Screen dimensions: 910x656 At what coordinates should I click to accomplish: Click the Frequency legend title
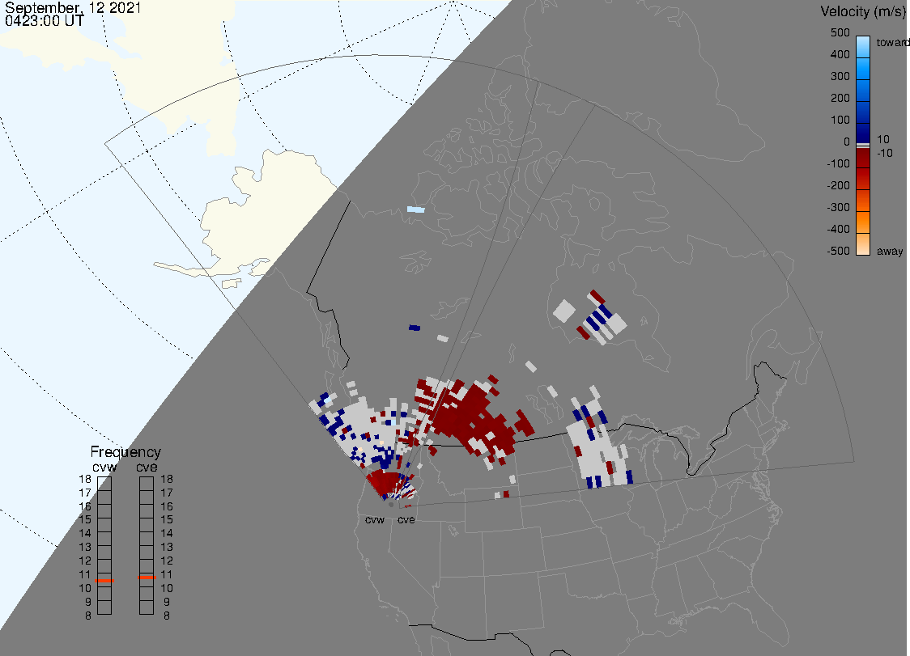125,452
